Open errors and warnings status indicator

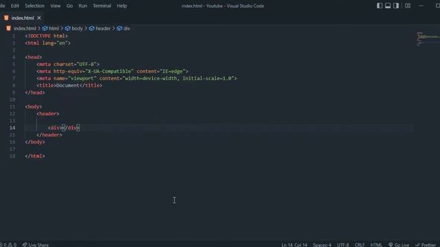click(9, 244)
